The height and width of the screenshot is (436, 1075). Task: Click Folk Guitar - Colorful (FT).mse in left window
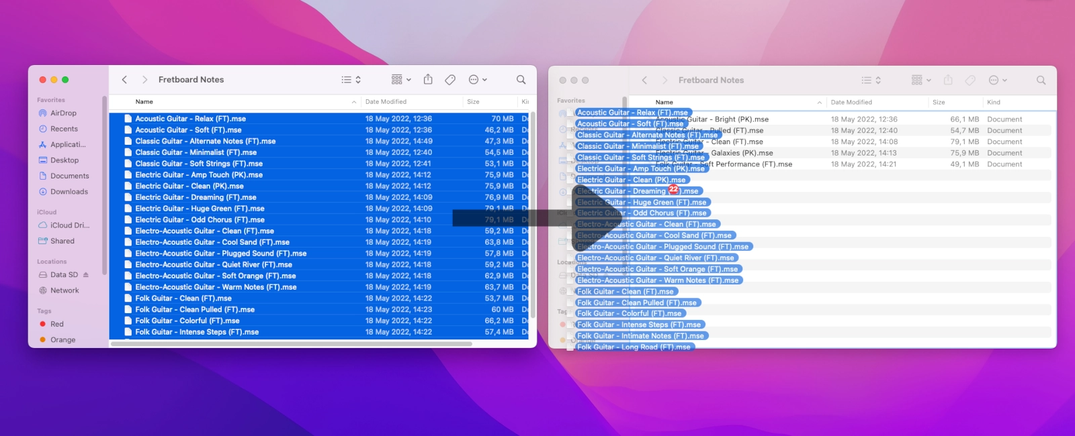[187, 321]
